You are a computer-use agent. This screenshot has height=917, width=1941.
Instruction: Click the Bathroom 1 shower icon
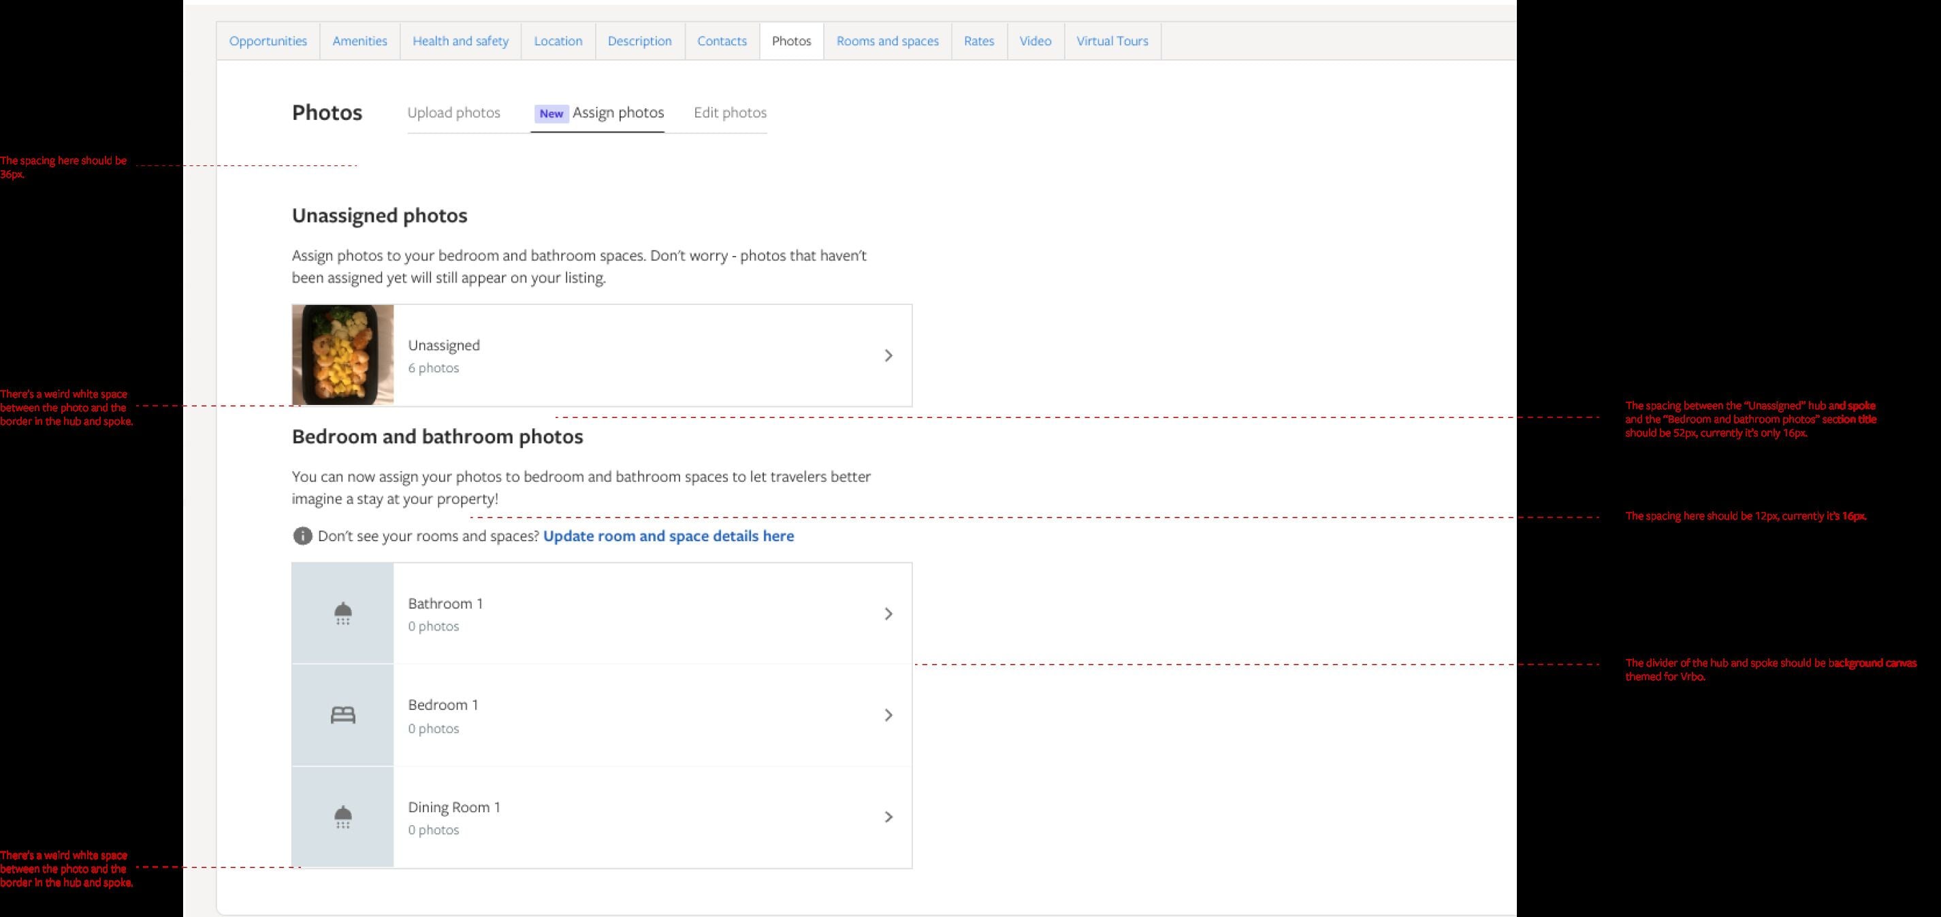(343, 613)
